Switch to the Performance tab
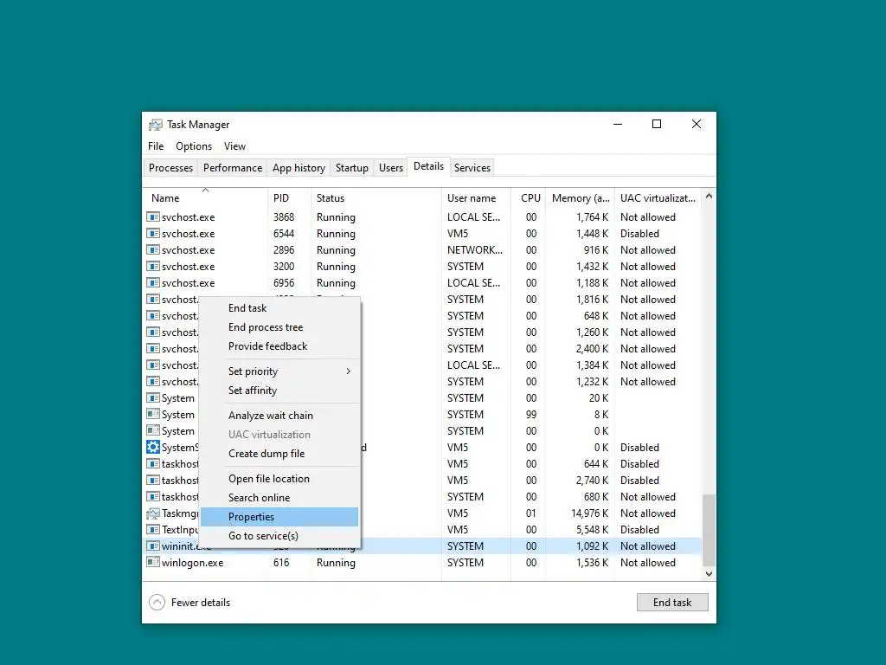Image resolution: width=886 pixels, height=665 pixels. point(232,168)
